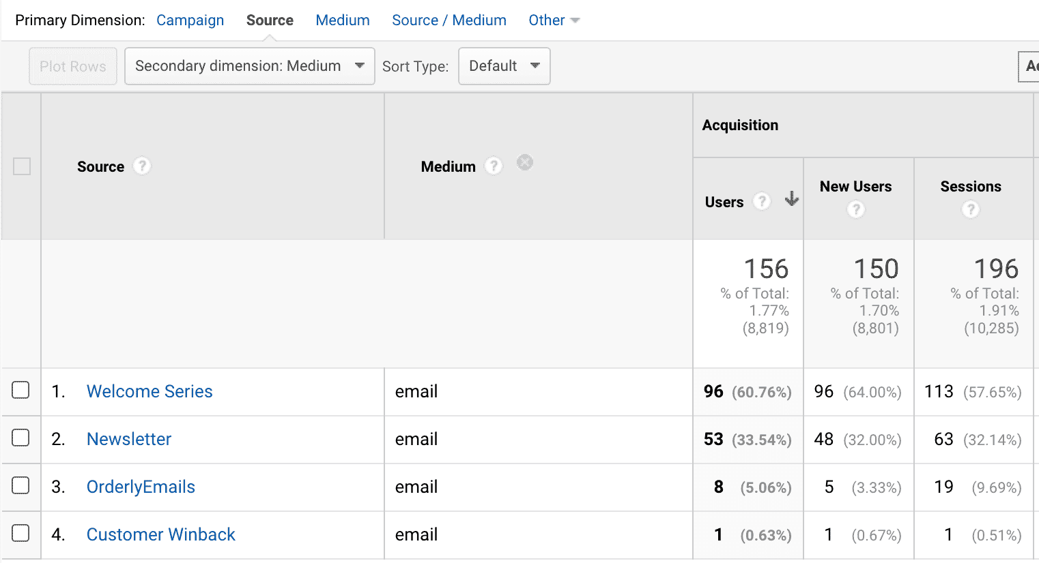Tick the checkbox for OrderlyEmails row
The image size is (1039, 563).
(21, 485)
